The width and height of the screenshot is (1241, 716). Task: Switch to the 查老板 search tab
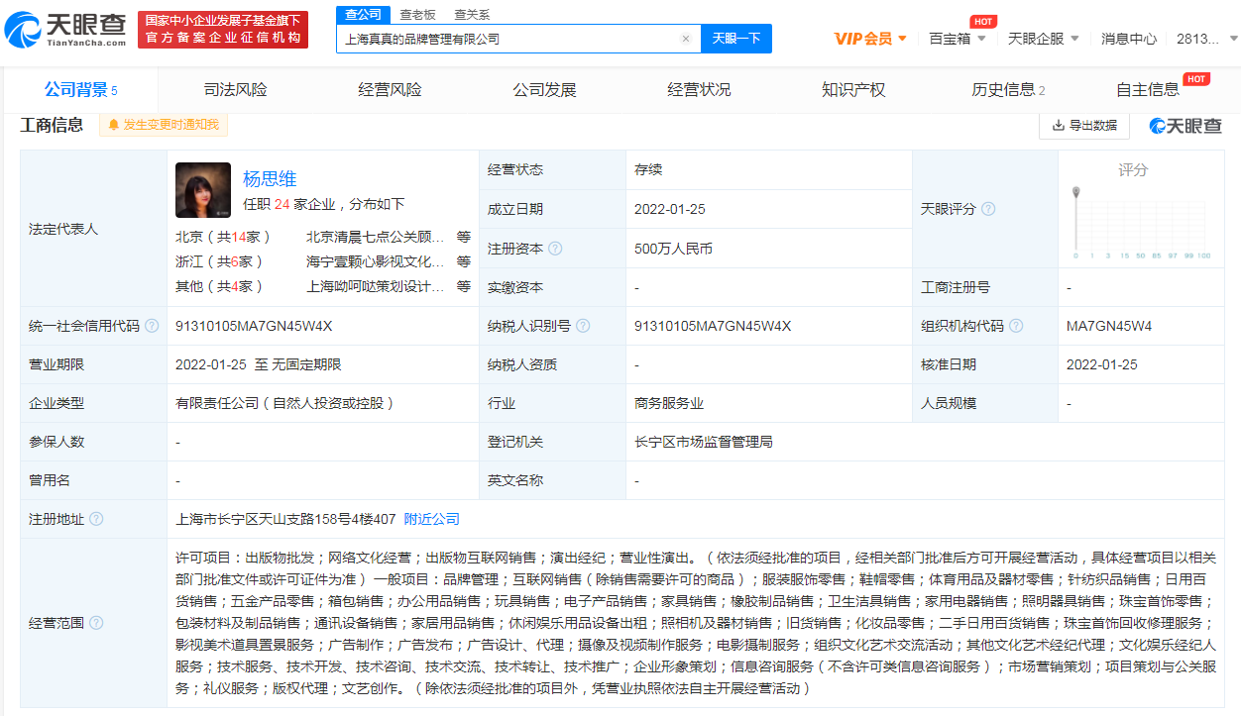point(418,14)
